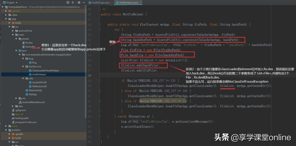Click the MainActivity class icon
The image size is (296, 146).
pos(27,90)
